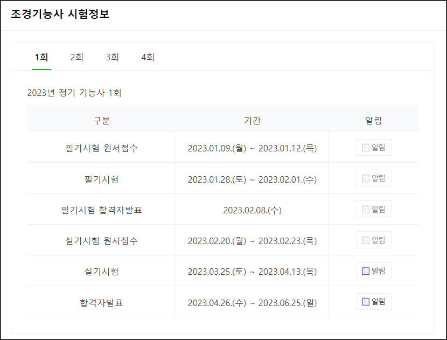447x340 pixels.
Task: Click 알림 button for 필기시험 합격자발표
Action: [373, 209]
